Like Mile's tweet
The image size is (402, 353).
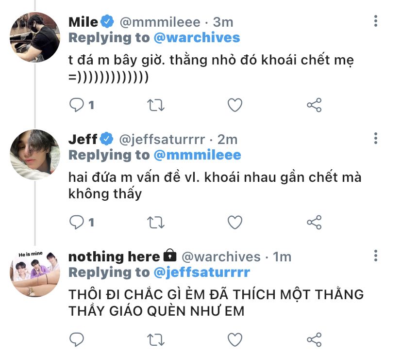coord(235,105)
